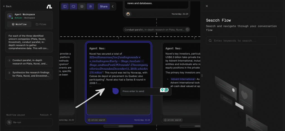Open the chat bubble icon in toolbar
The width and height of the screenshot is (285, 131).
tap(73, 7)
